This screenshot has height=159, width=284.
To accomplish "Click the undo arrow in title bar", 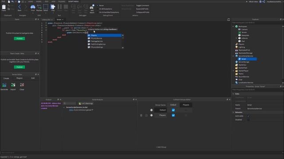I will (12, 2).
